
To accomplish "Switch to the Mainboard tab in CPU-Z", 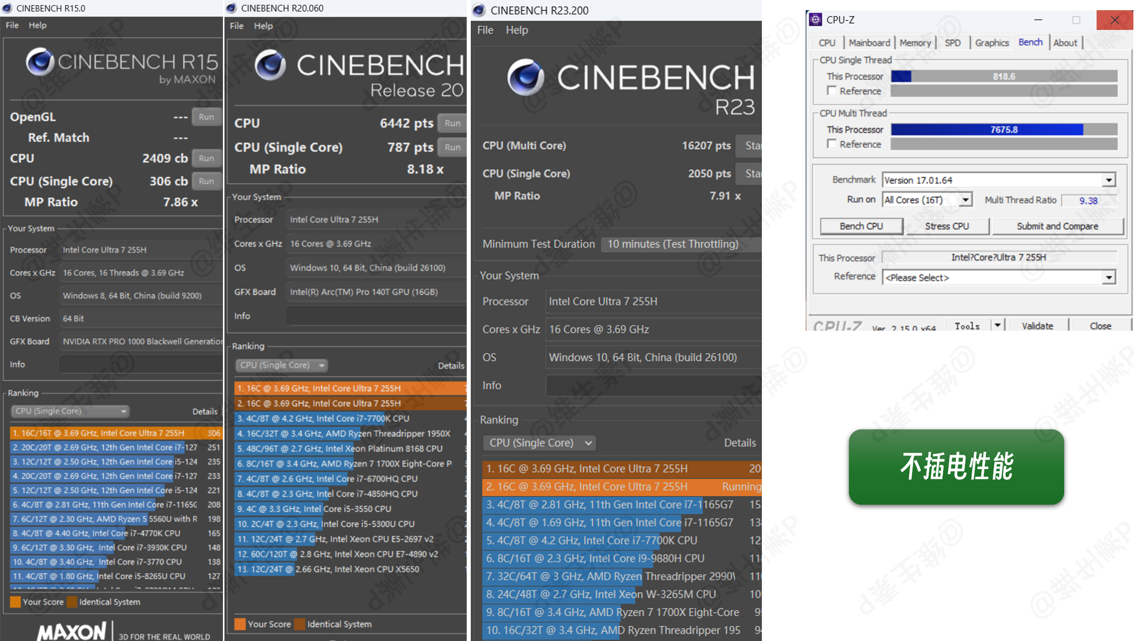I will coord(869,43).
